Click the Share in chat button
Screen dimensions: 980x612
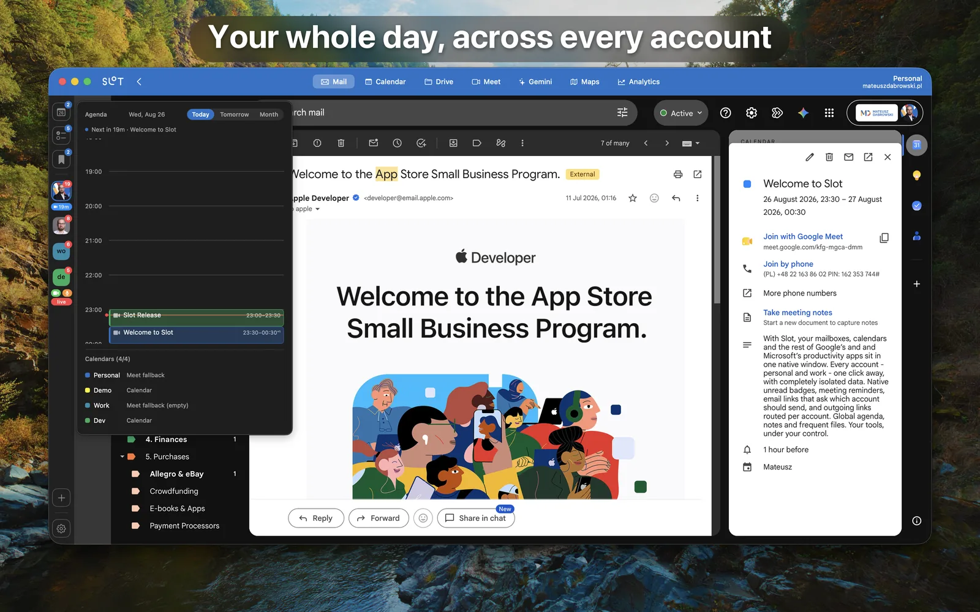(476, 518)
